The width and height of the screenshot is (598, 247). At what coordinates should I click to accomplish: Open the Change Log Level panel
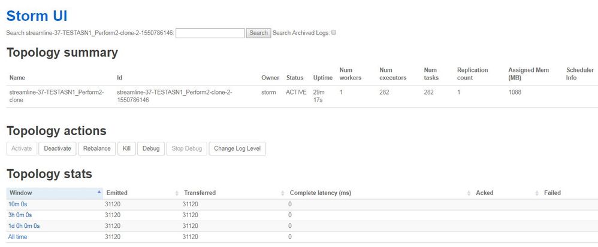(237, 148)
